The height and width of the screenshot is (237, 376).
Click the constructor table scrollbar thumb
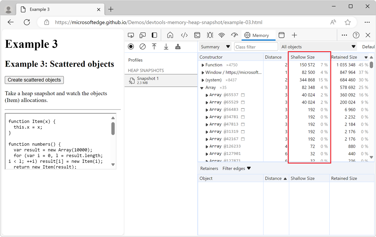click(x=371, y=65)
